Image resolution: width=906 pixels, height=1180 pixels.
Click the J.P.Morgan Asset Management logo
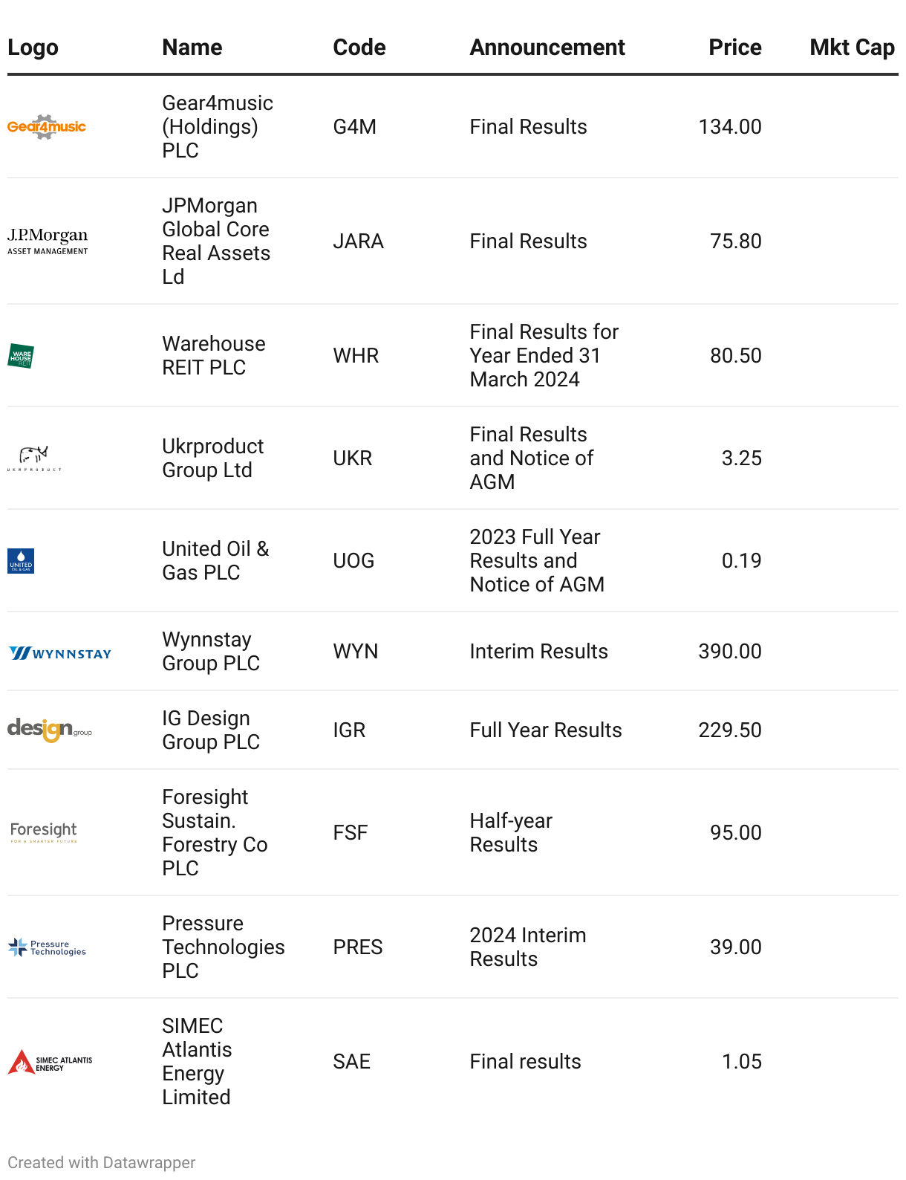[48, 241]
